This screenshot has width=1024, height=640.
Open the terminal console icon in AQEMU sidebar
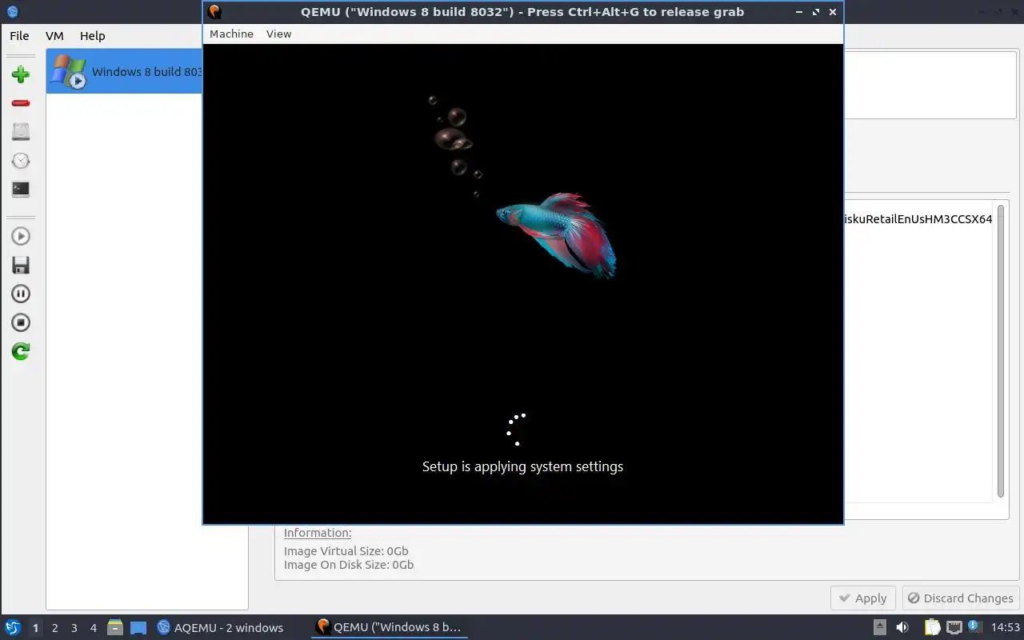point(21,190)
